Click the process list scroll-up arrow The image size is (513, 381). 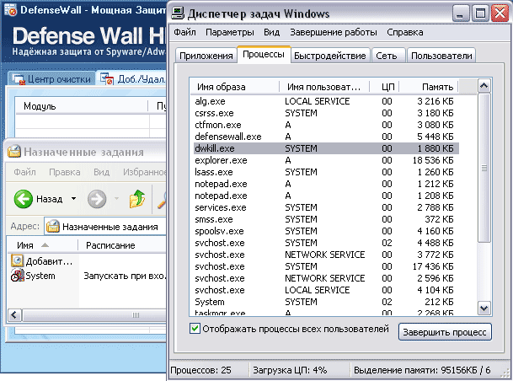[484, 86]
